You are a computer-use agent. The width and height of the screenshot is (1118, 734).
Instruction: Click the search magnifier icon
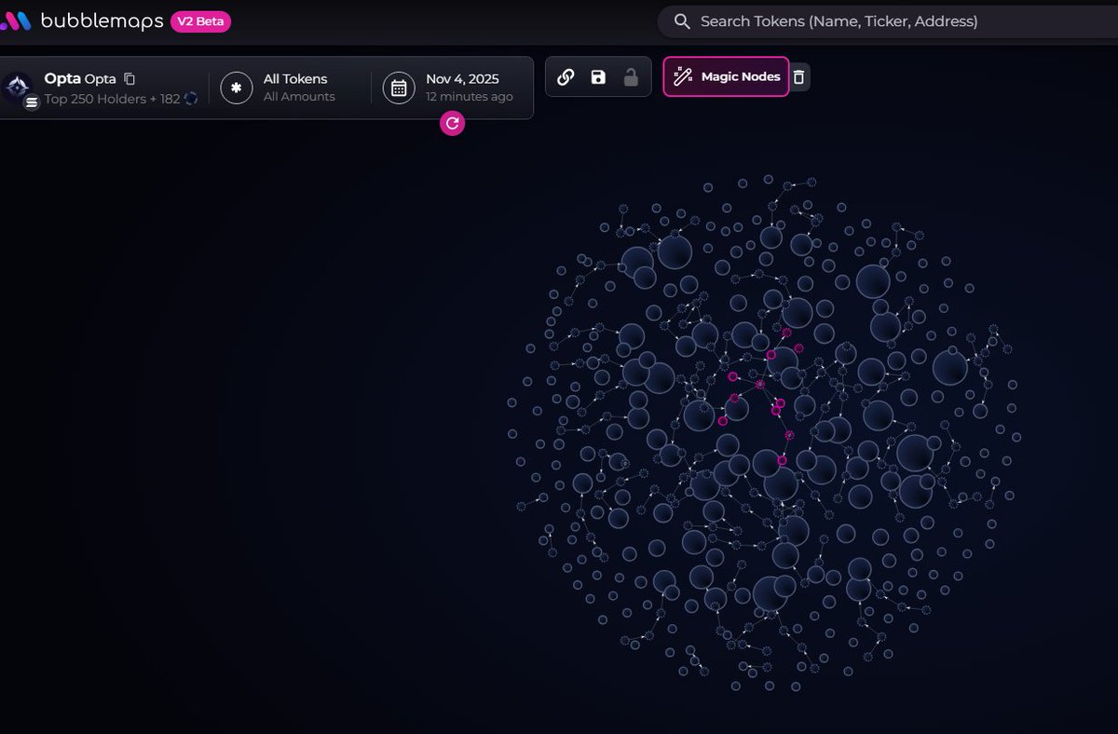pyautogui.click(x=683, y=21)
